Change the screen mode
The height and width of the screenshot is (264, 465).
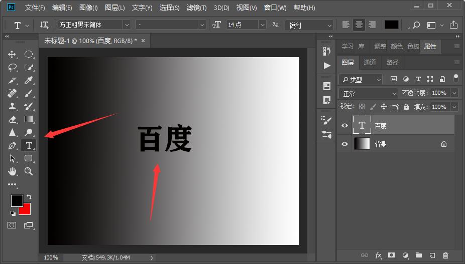28,225
